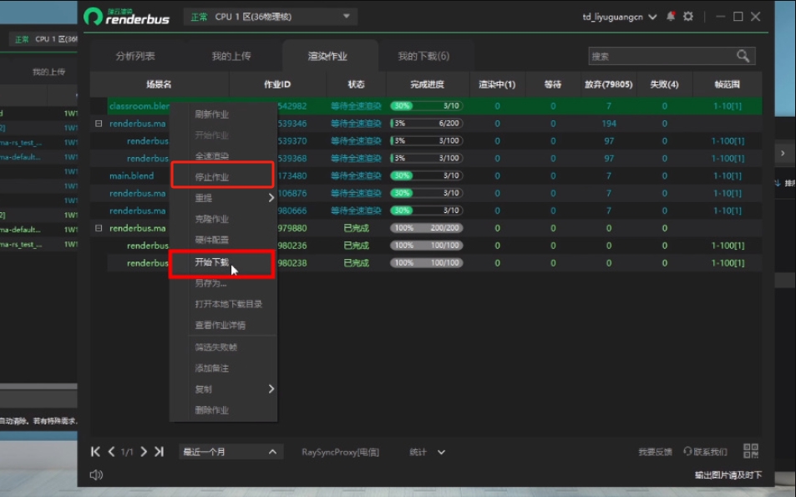Image resolution: width=796 pixels, height=497 pixels.
Task: Open the settings gear icon
Action: coord(686,14)
